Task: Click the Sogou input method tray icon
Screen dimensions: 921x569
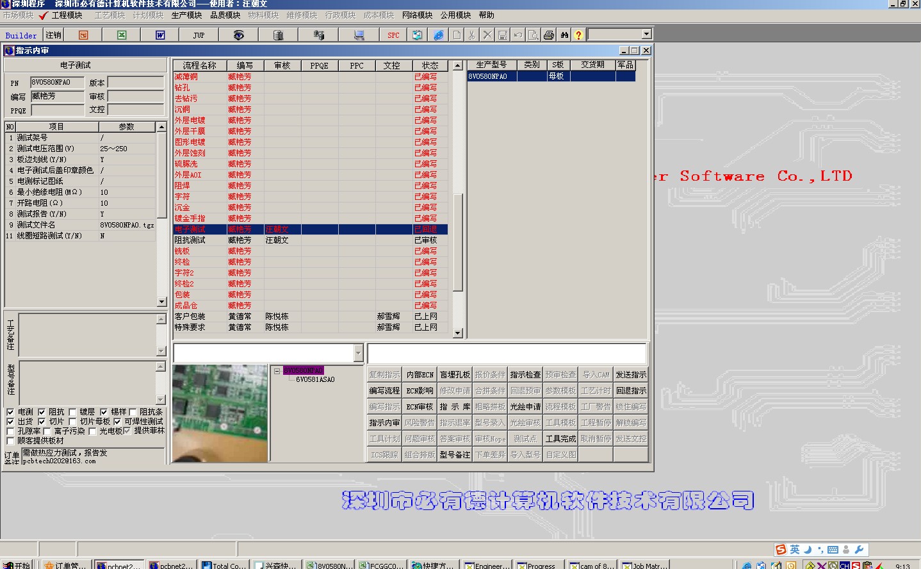Action: (781, 549)
